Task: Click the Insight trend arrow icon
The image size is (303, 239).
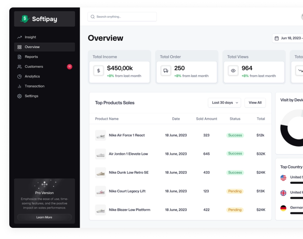Action: pos(20,37)
